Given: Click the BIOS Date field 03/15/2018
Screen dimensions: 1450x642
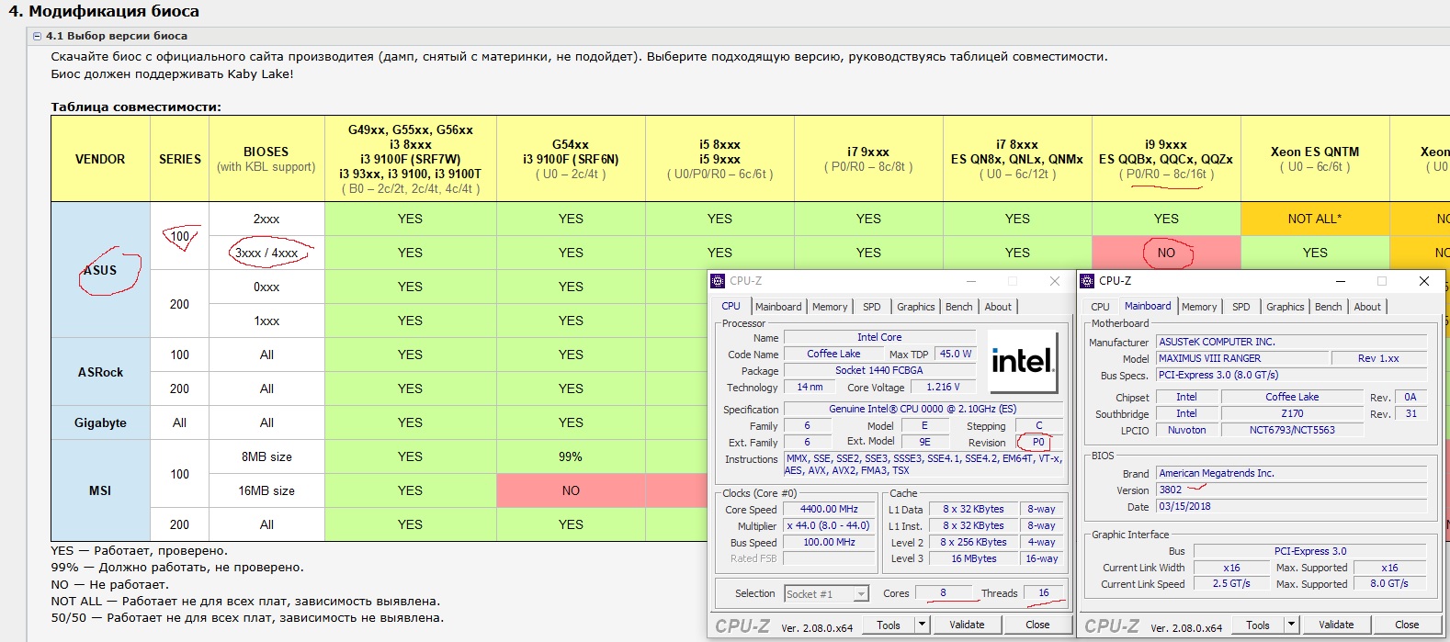Looking at the screenshot, I should click(x=1291, y=507).
